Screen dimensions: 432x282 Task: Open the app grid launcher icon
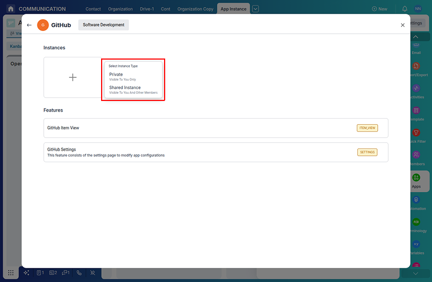(x=10, y=273)
